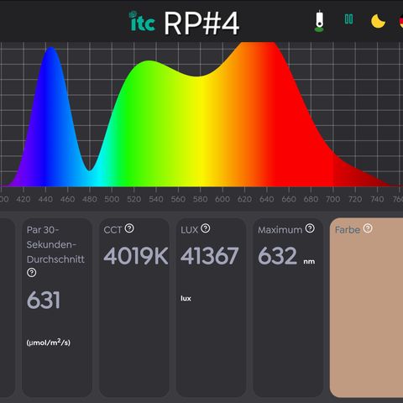Click the Maximum label
This screenshot has height=403, width=403.
point(280,230)
